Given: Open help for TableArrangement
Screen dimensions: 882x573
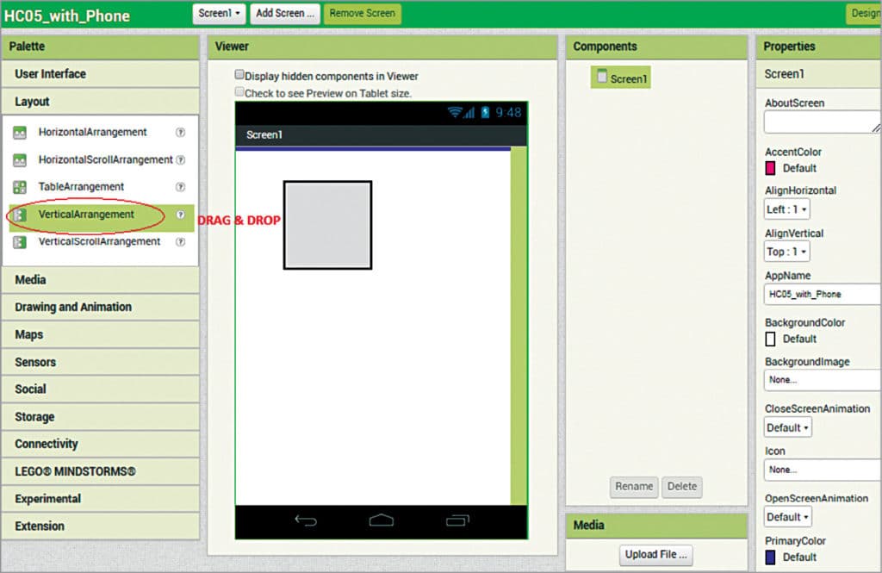Looking at the screenshot, I should [x=180, y=186].
